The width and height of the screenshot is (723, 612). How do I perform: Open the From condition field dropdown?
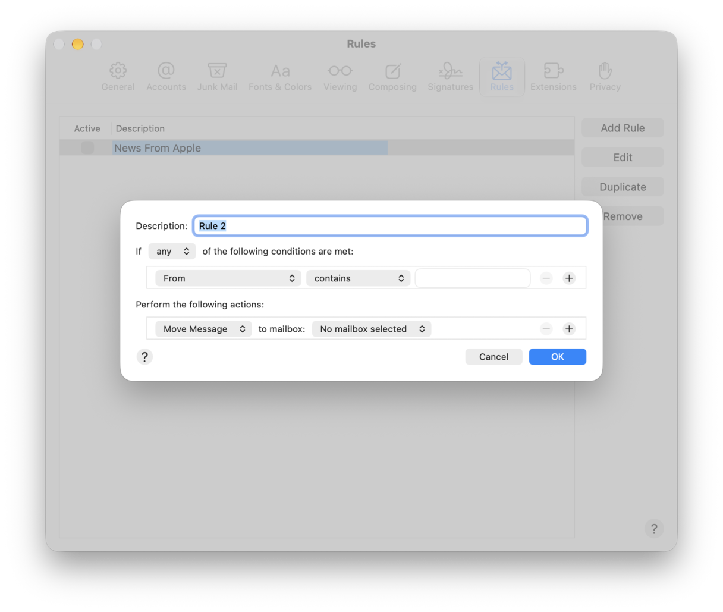coord(228,278)
